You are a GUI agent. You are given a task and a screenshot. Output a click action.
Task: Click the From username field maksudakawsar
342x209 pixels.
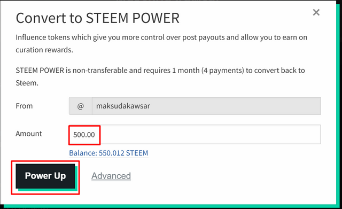click(206, 106)
